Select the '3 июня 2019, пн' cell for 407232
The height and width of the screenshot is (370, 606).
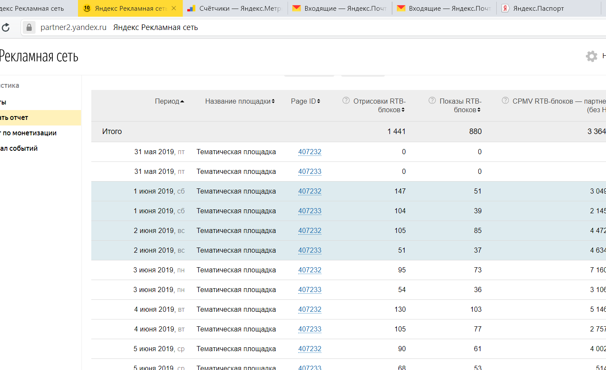159,270
